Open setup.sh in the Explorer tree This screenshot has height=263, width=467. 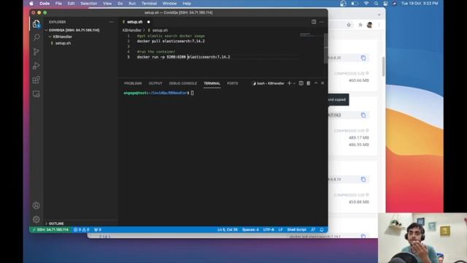coord(63,43)
